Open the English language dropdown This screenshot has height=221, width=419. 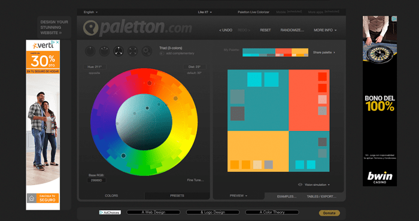pos(90,12)
